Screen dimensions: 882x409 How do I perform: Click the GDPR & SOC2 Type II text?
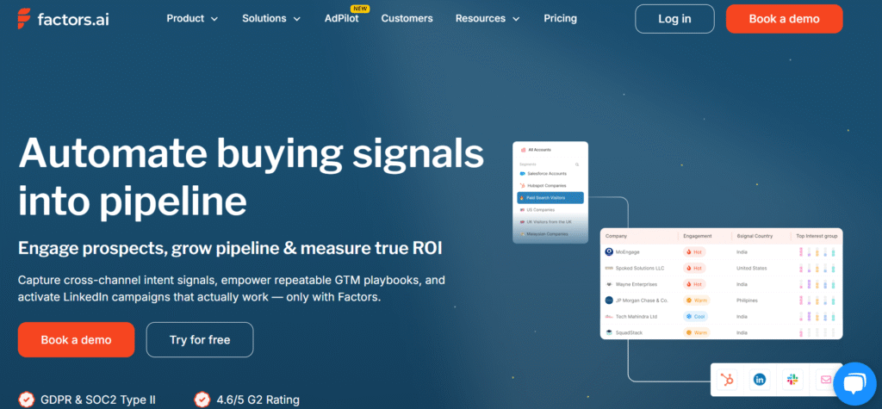(98, 400)
